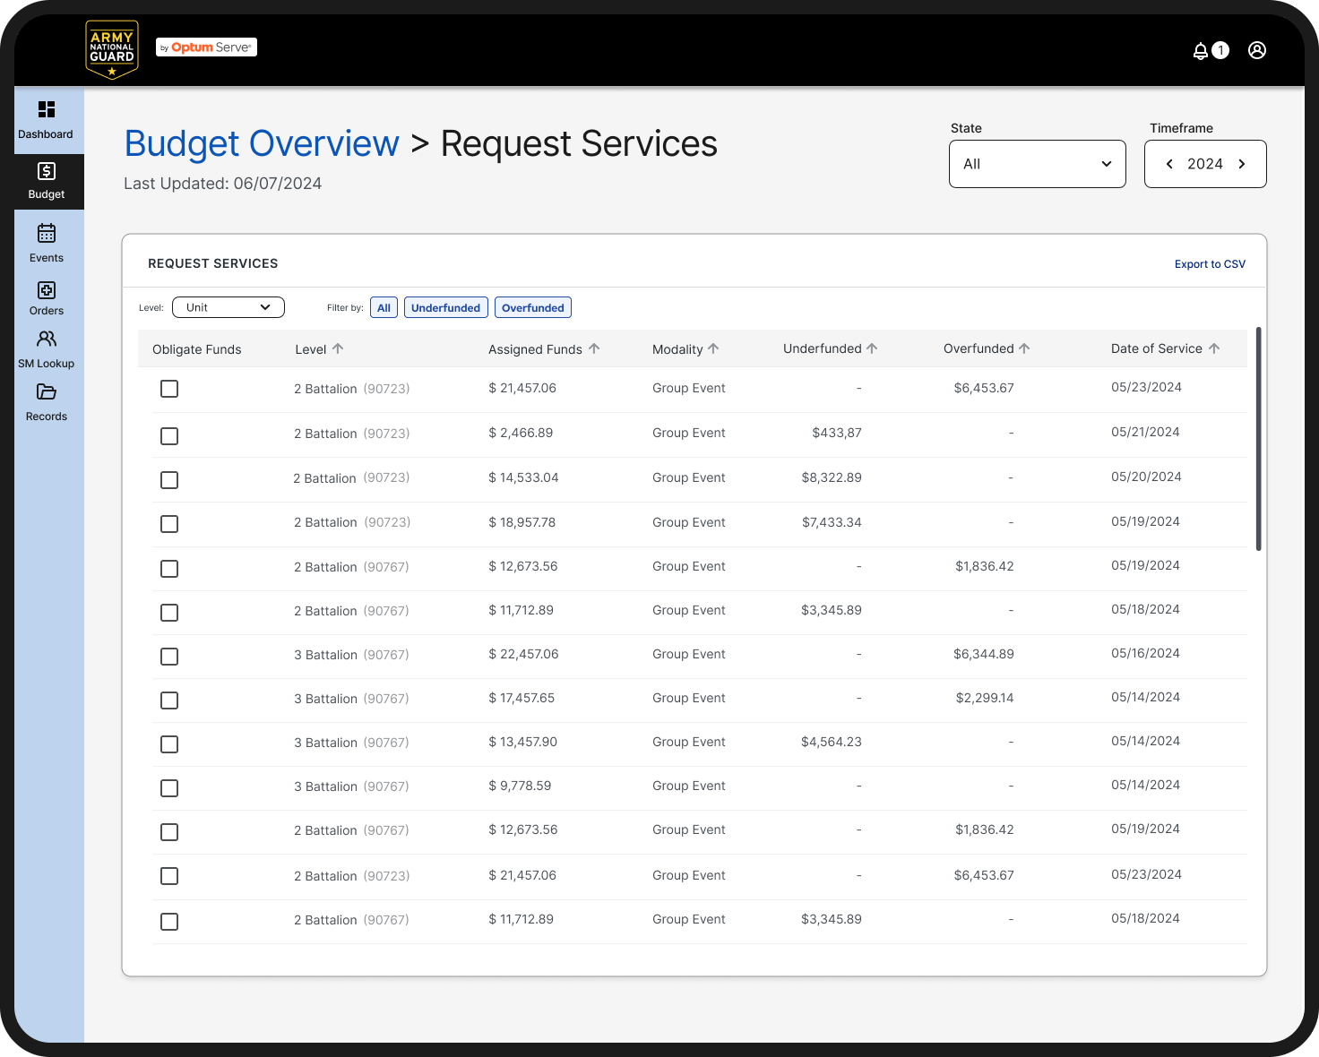Open the Events calendar icon
The width and height of the screenshot is (1319, 1057).
coord(47,233)
